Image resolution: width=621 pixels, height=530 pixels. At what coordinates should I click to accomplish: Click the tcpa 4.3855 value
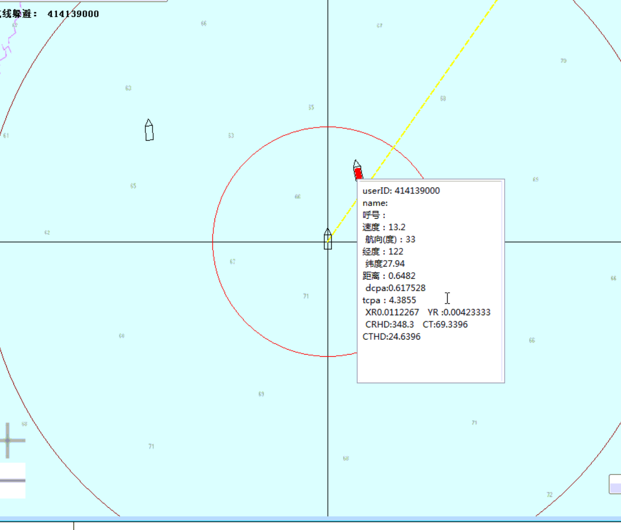[x=389, y=300]
